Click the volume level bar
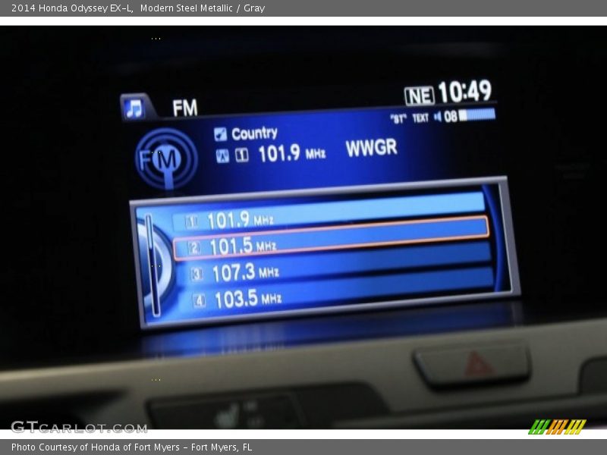 (x=476, y=115)
